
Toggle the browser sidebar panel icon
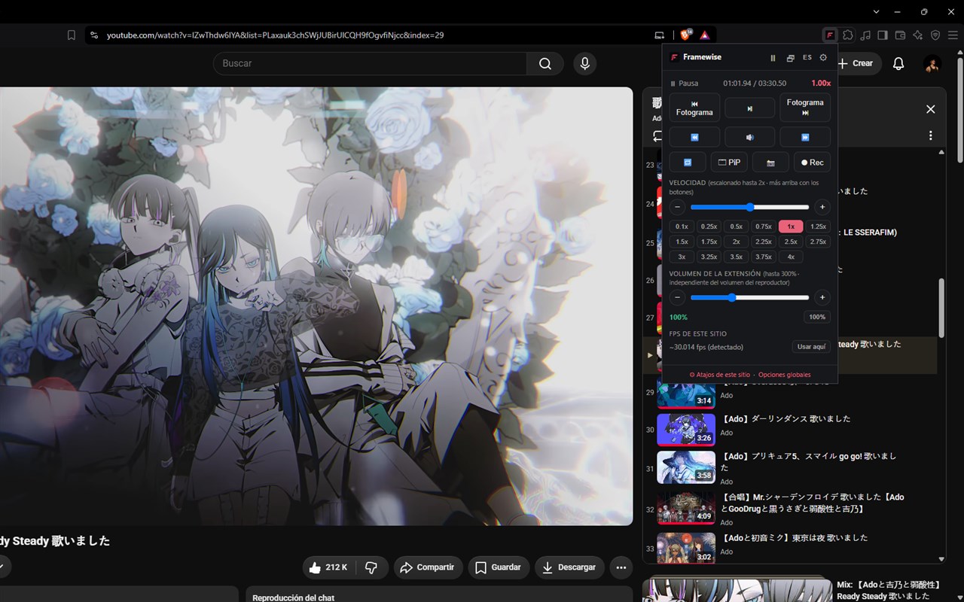883,35
